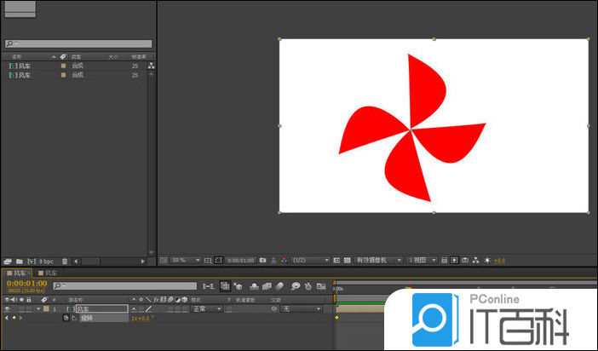Image resolution: width=598 pixels, height=351 pixels.
Task: Open the (1/2) resolution dropdown
Action: pos(308,260)
